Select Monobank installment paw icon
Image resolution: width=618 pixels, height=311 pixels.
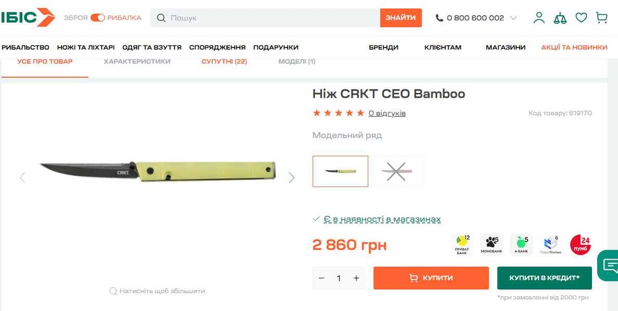[491, 244]
